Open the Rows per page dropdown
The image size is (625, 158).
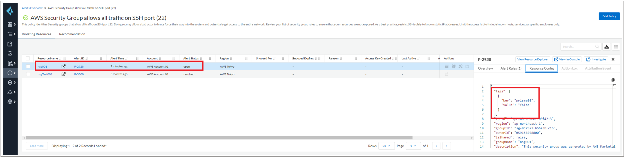coord(386,146)
